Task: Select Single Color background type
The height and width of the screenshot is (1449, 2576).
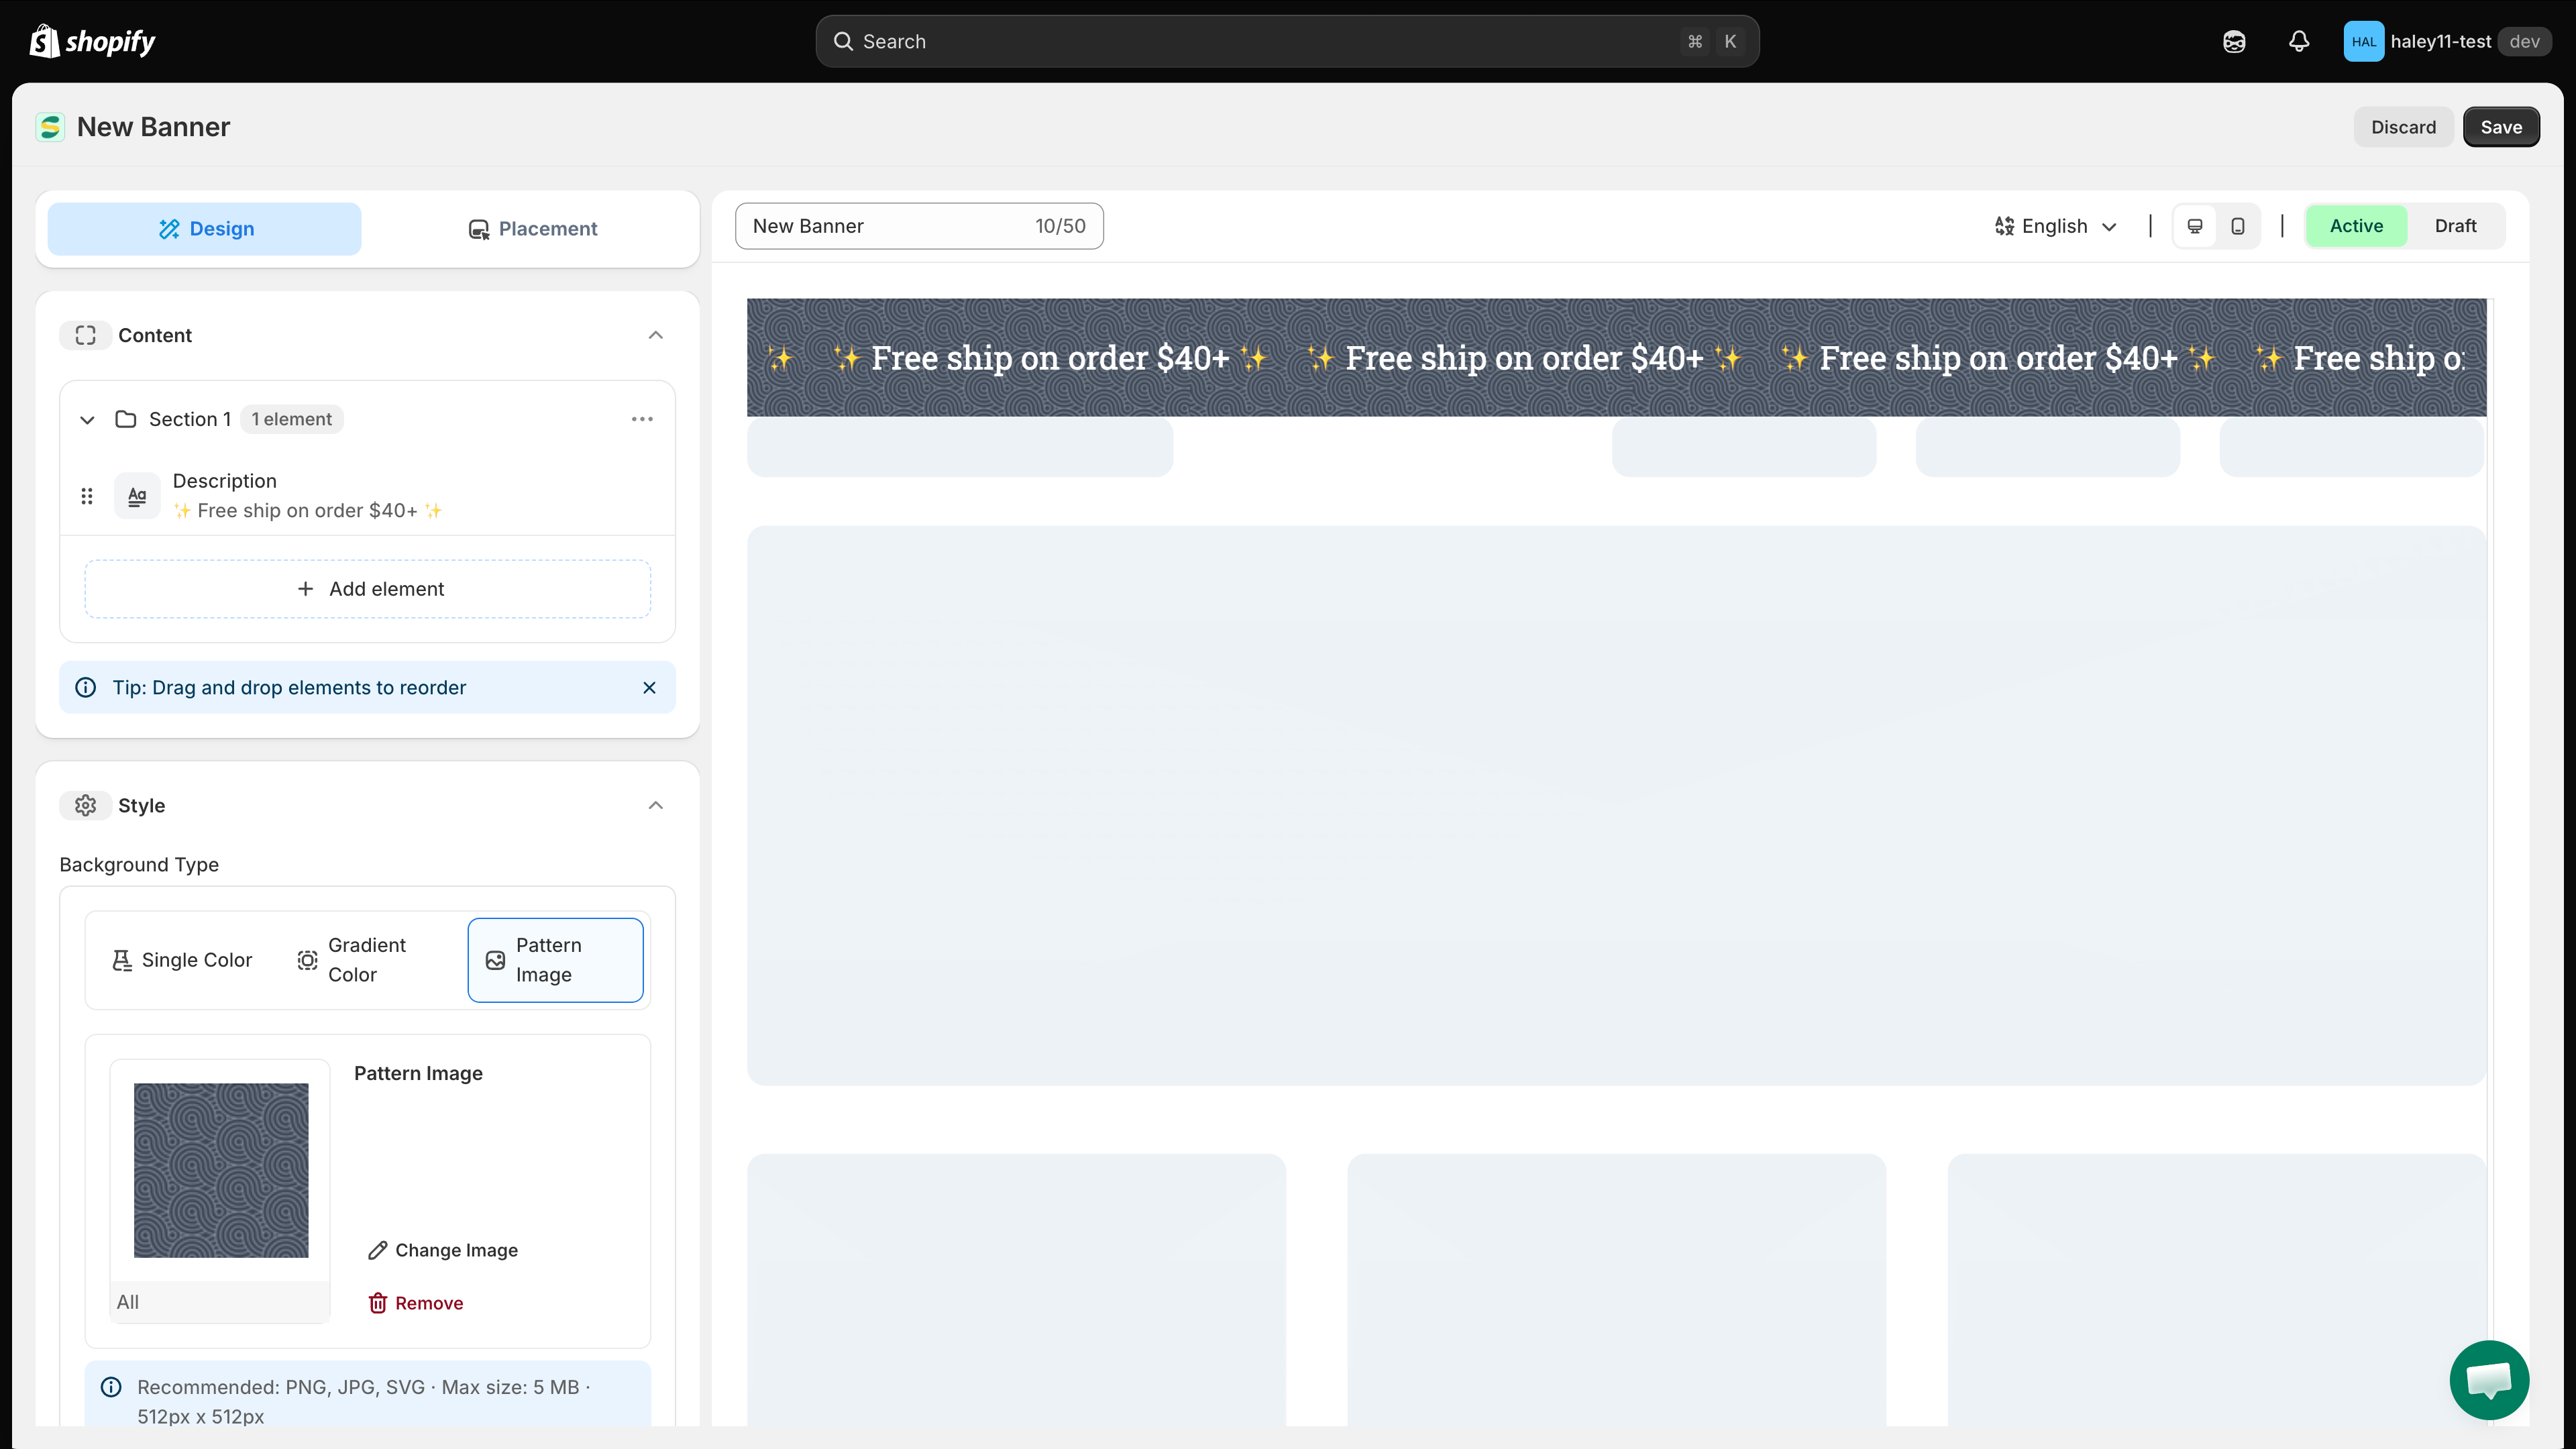Action: point(182,960)
